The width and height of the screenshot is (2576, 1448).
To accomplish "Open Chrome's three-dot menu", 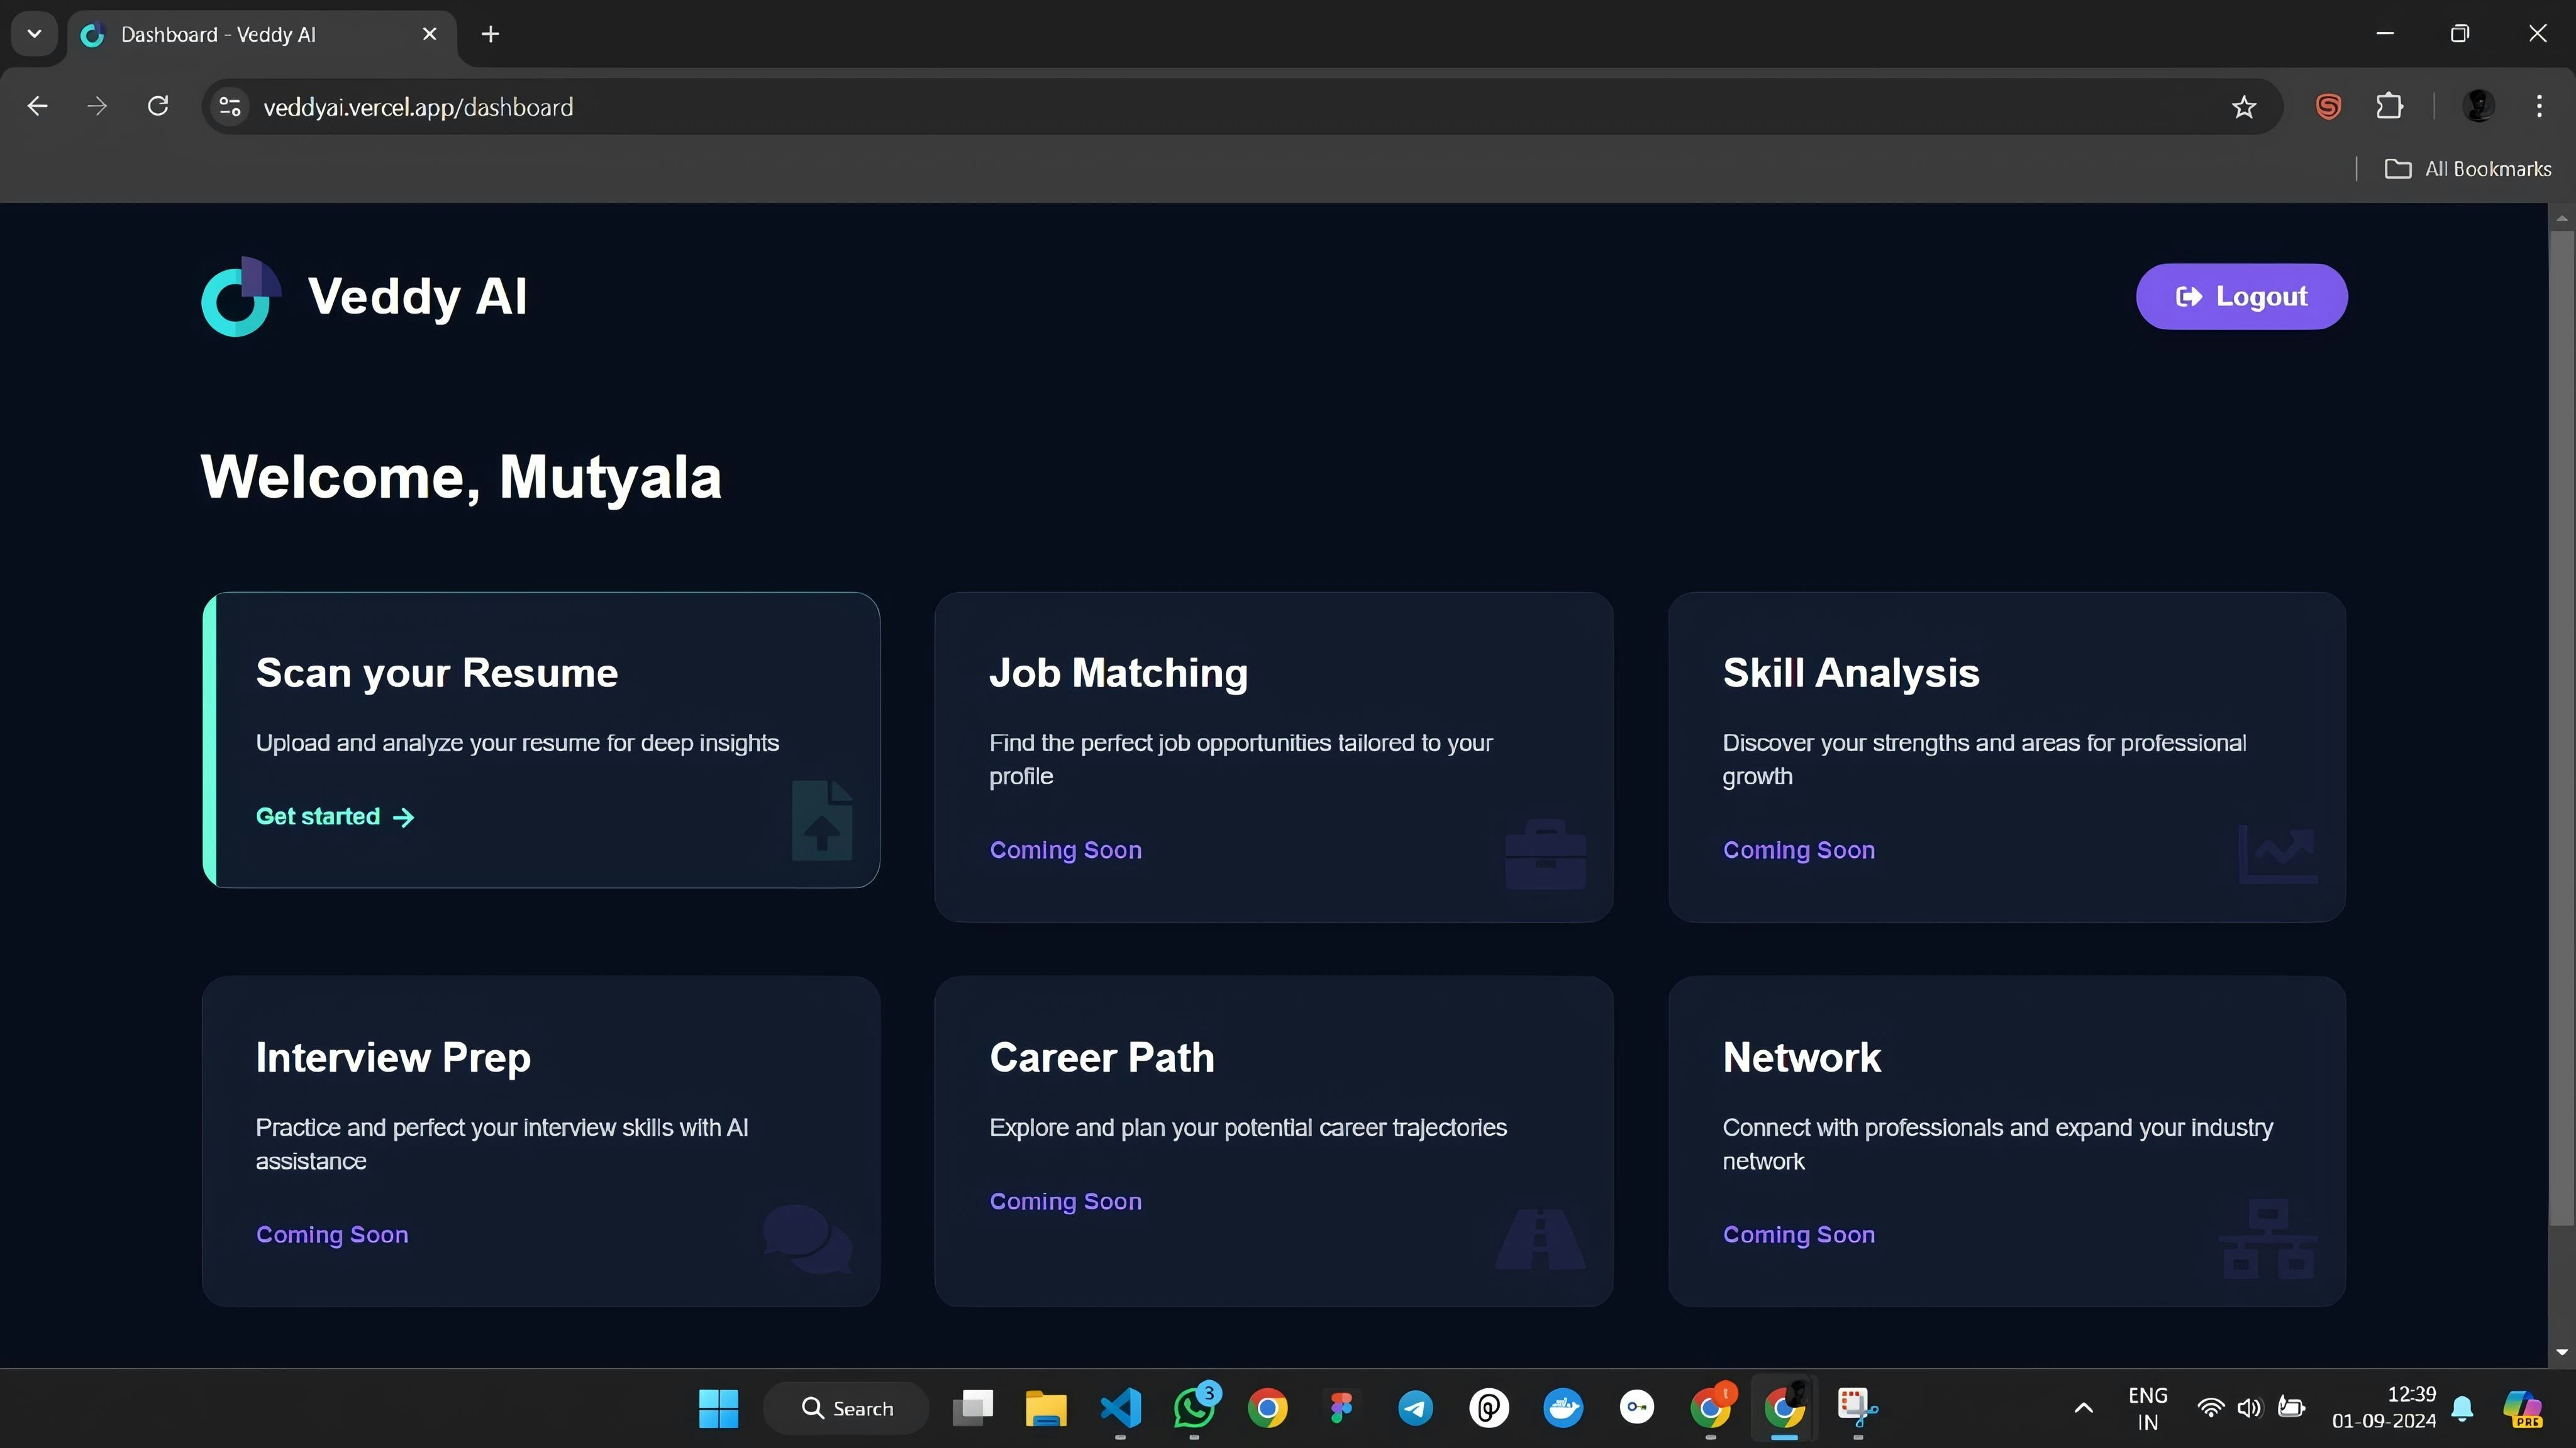I will (x=2539, y=106).
